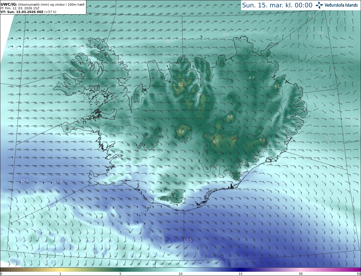Screen dimensions: 361x276
Task: Click the 8.4 value north of Iceland
Action: pos(226,34)
